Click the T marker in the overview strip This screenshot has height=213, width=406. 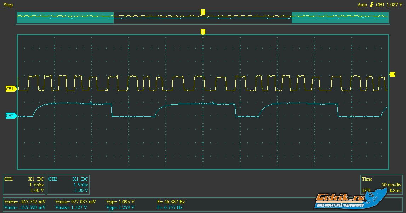tap(202, 12)
